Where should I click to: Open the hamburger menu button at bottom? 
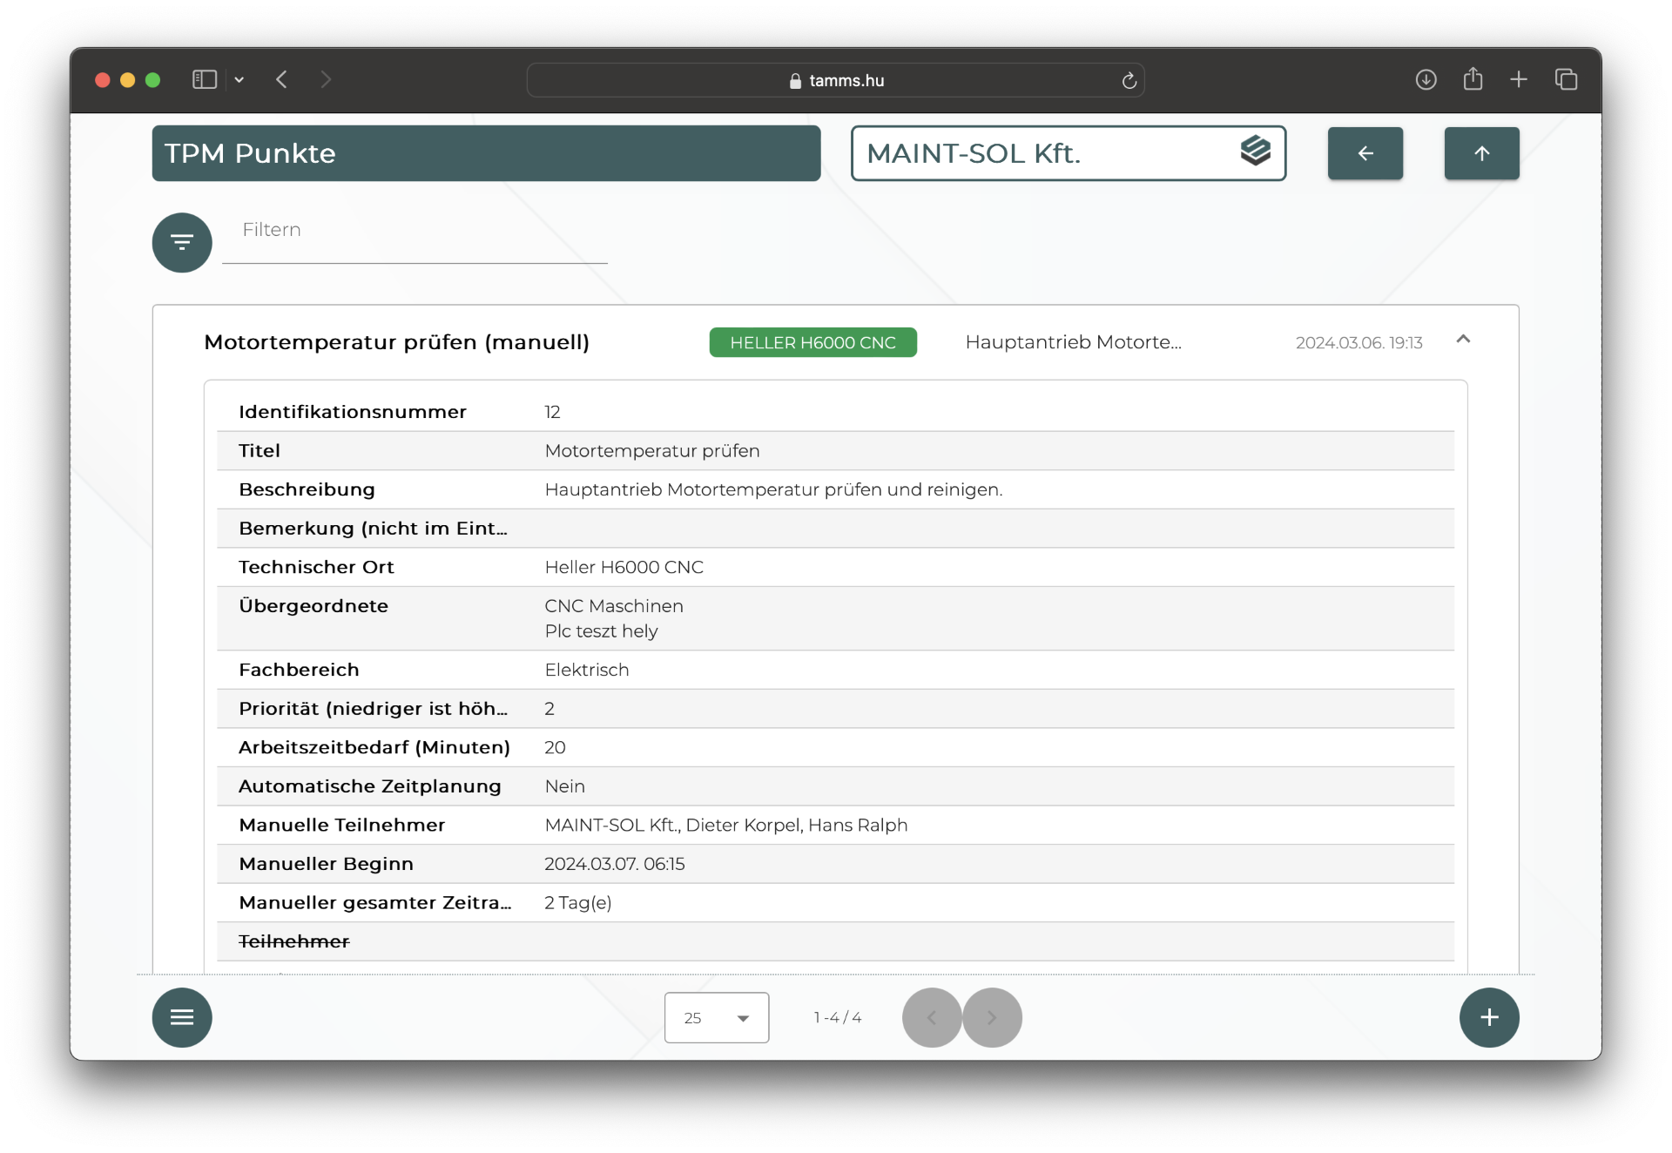click(x=182, y=1017)
